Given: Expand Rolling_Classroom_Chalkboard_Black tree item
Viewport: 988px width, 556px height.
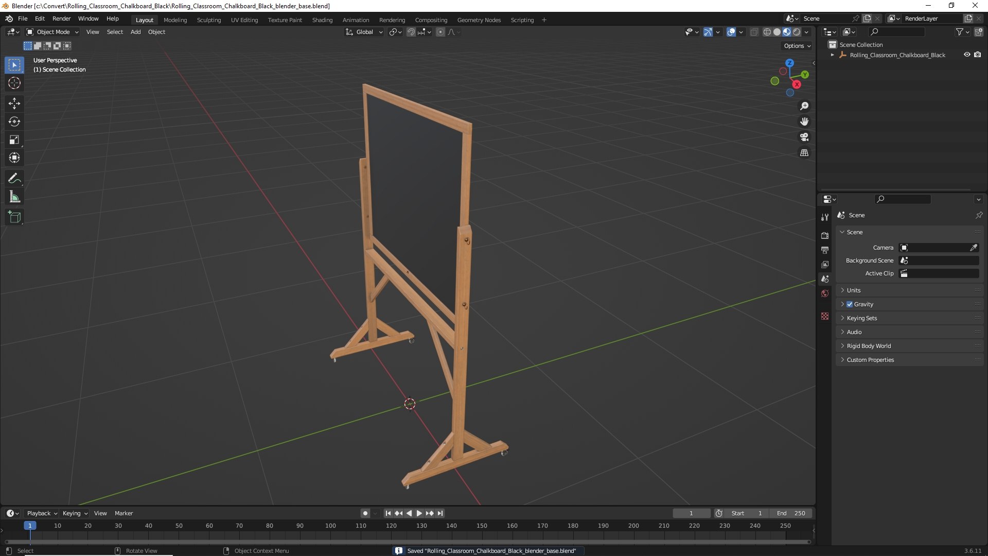Looking at the screenshot, I should point(833,55).
